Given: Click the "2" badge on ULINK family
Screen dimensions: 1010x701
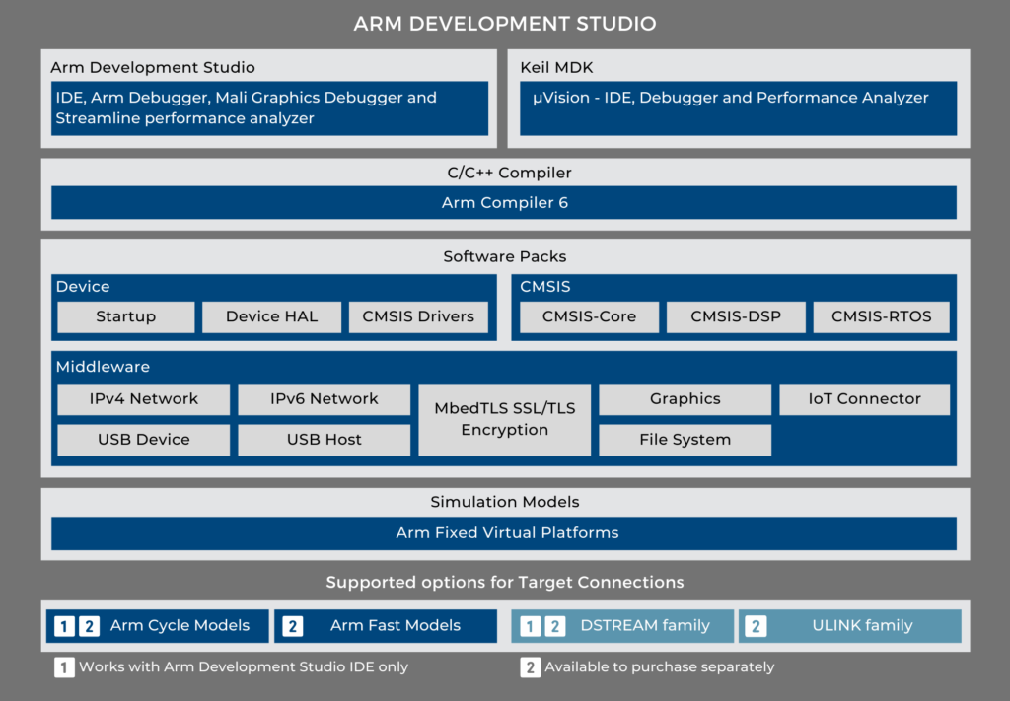Looking at the screenshot, I should click(x=754, y=625).
